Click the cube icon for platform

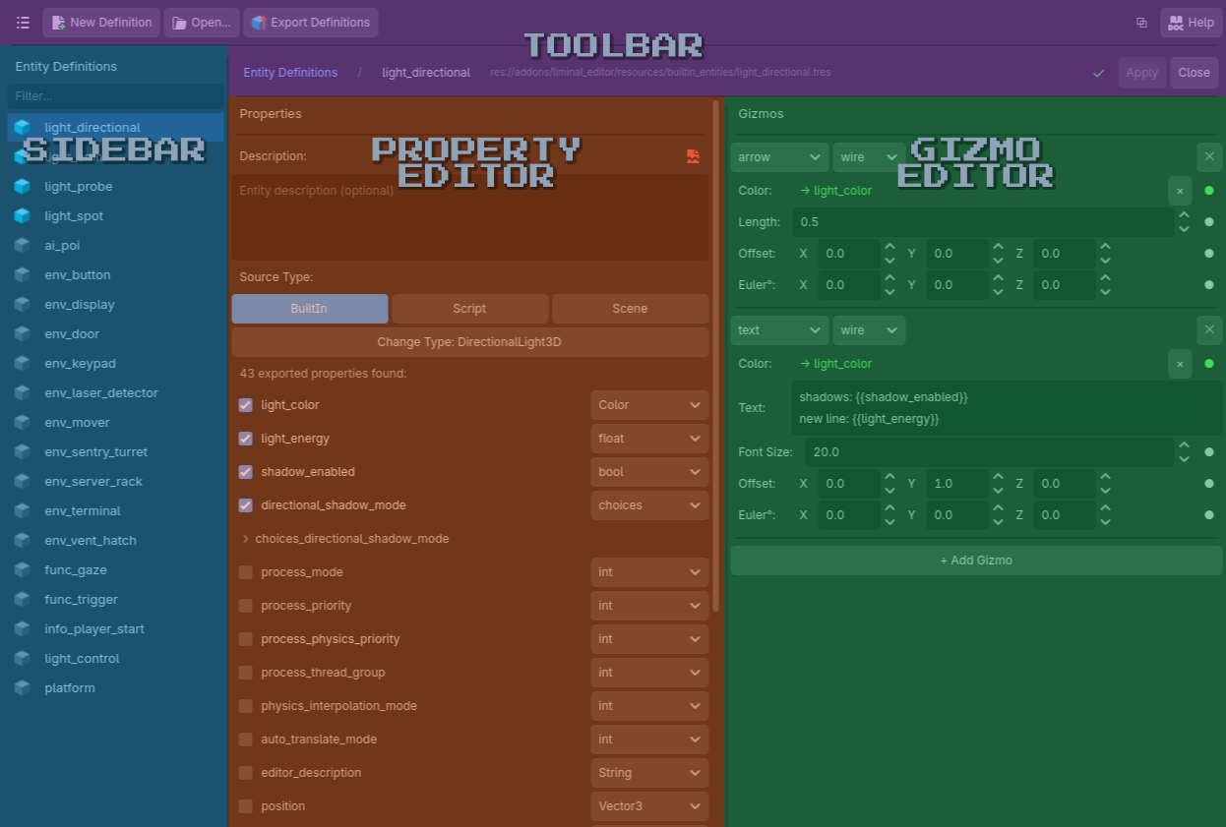pyautogui.click(x=22, y=688)
